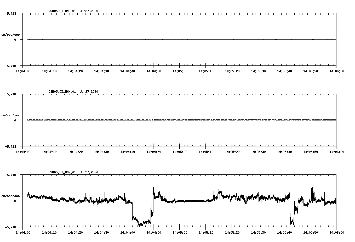The width and height of the screenshot is (355, 242).
Task: Click the -5.718 lower limit on HNN chart
Action: [x=11, y=146]
